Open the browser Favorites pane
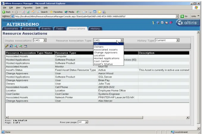The height and width of the screenshot is (134, 203). tap(56, 12)
